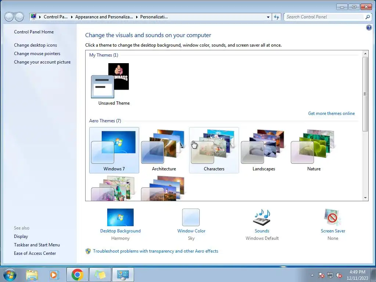The image size is (376, 282).
Task: Select the sixth Aero theme with colorful artwork
Action: tap(114, 188)
